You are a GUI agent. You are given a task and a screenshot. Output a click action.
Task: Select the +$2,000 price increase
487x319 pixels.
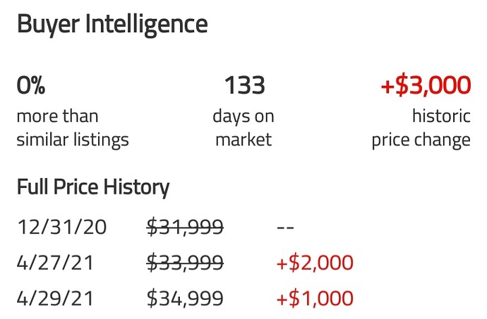click(314, 263)
